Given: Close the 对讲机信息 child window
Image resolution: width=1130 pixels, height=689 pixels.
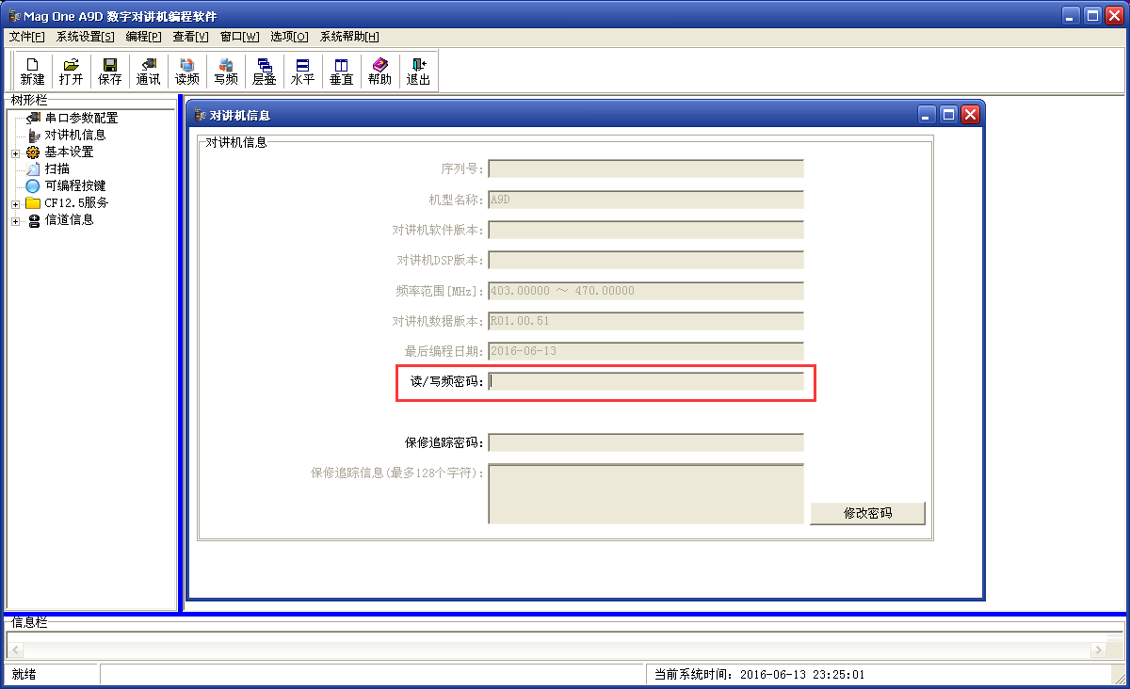Looking at the screenshot, I should pos(970,115).
